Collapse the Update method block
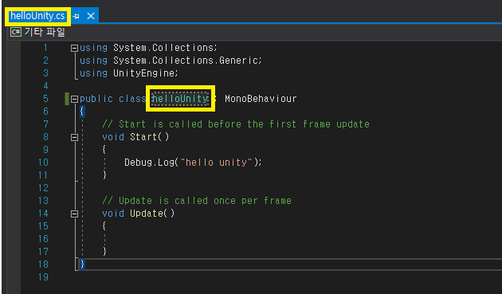502x294 pixels. pos(74,214)
